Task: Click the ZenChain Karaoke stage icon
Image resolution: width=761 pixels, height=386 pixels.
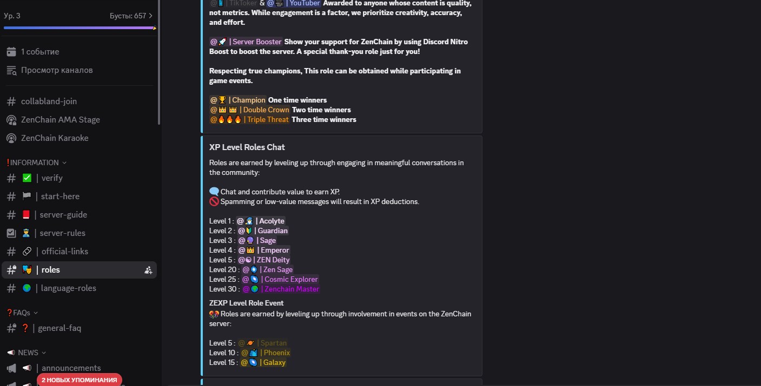Action: pyautogui.click(x=11, y=138)
